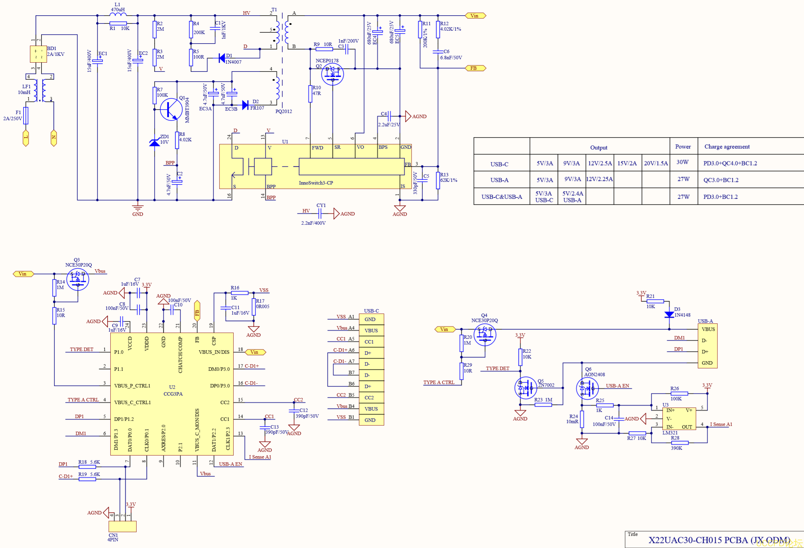Screen dimensions: 804x548
Task: Select the 'Charge agreement' table header
Action: click(x=727, y=147)
